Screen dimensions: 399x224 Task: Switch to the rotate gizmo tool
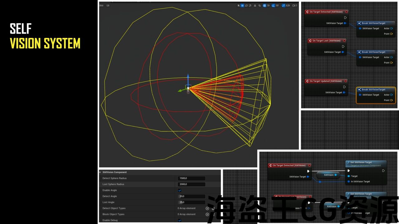[x=246, y=6]
